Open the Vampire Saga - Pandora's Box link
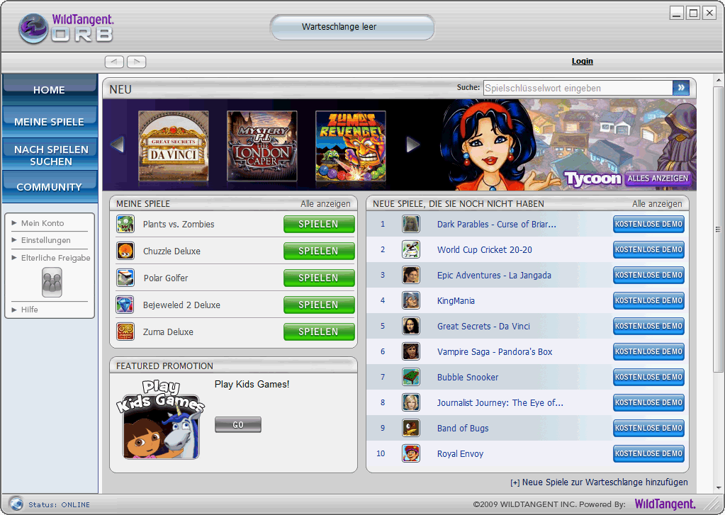Image resolution: width=725 pixels, height=515 pixels. pyautogui.click(x=495, y=352)
